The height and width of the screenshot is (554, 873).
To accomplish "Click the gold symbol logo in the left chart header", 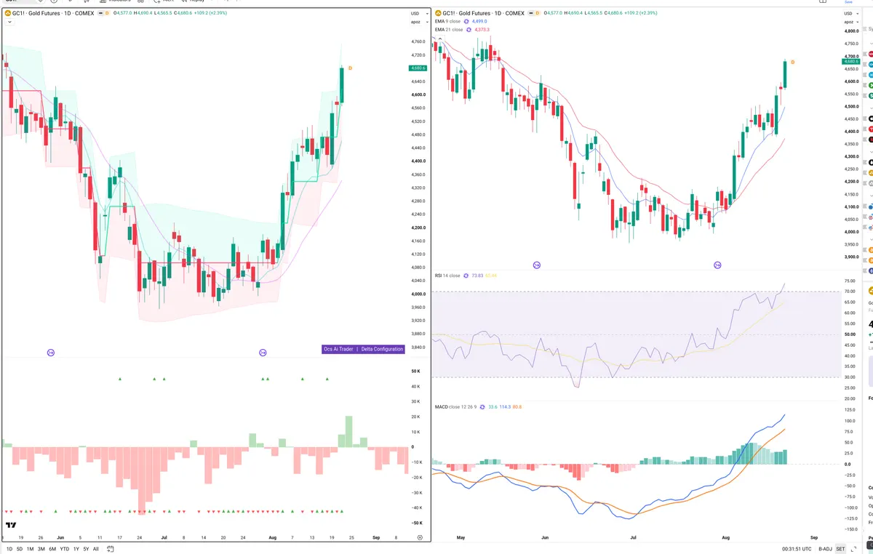I will coord(7,13).
